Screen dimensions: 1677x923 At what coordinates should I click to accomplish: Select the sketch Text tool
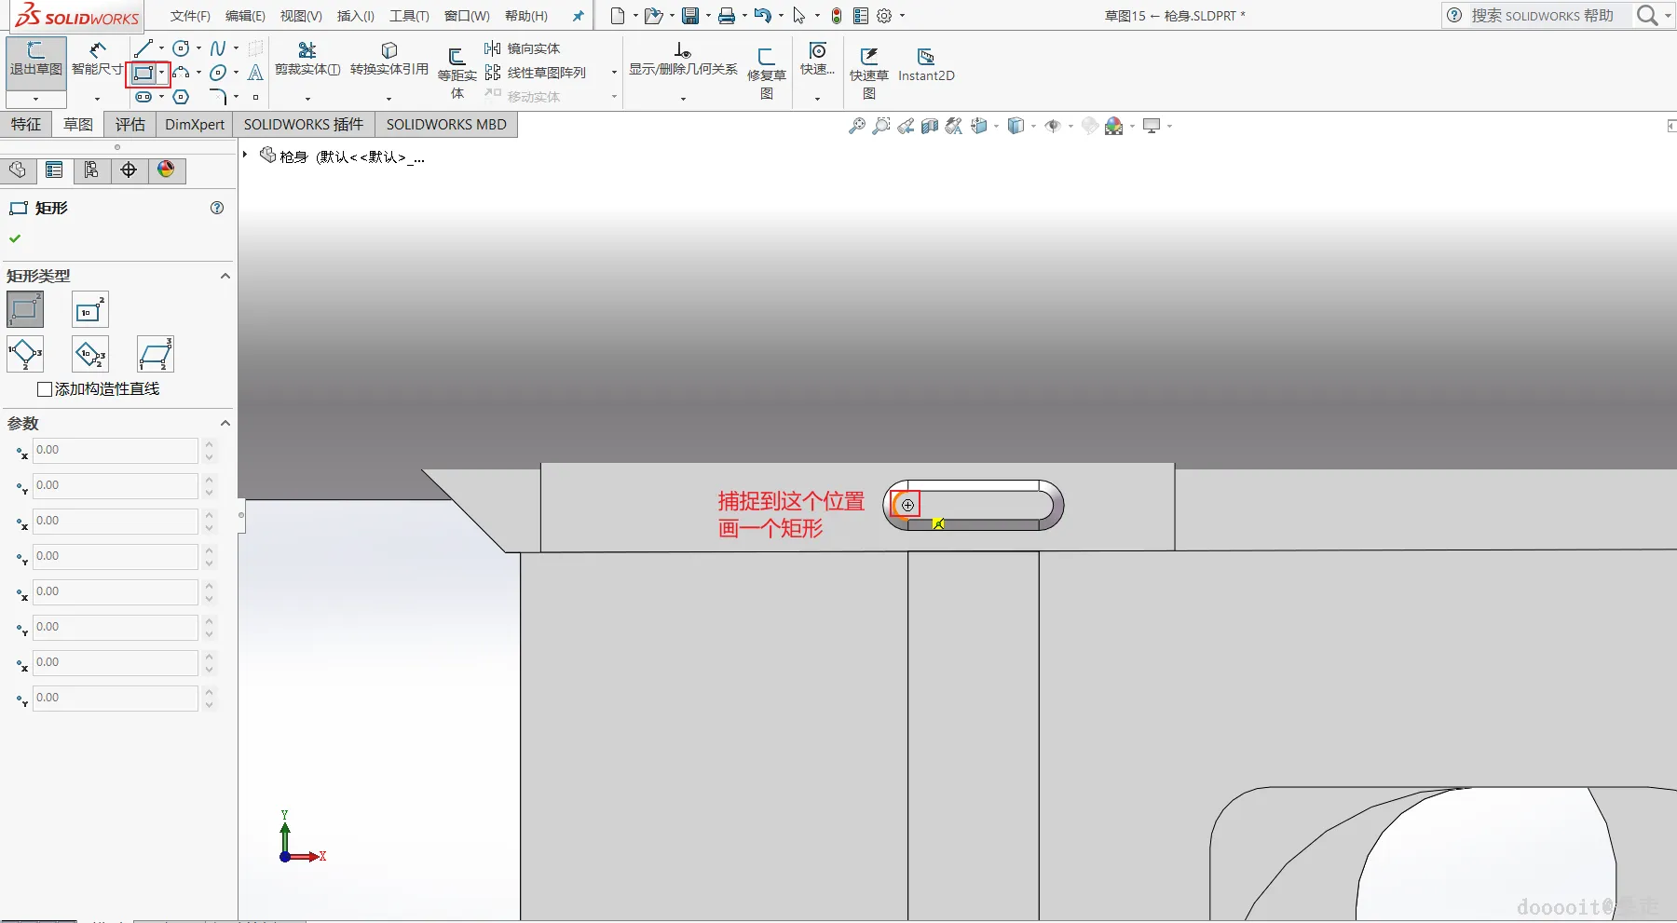pyautogui.click(x=255, y=73)
